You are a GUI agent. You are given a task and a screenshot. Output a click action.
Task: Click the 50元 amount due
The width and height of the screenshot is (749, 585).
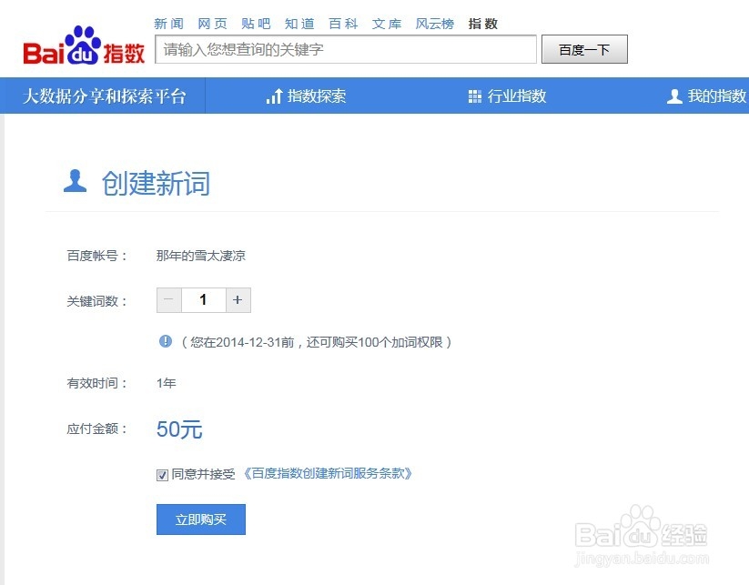(179, 429)
